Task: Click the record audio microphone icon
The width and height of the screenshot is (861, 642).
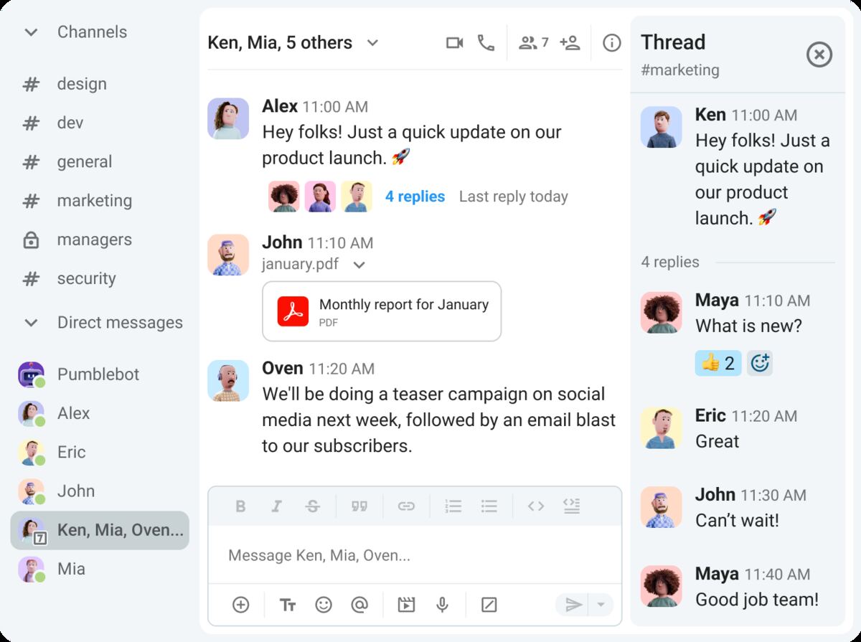Action: 442,605
